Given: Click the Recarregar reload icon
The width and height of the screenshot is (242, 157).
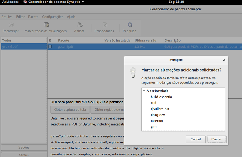Looking at the screenshot, I should [x=11, y=25].
